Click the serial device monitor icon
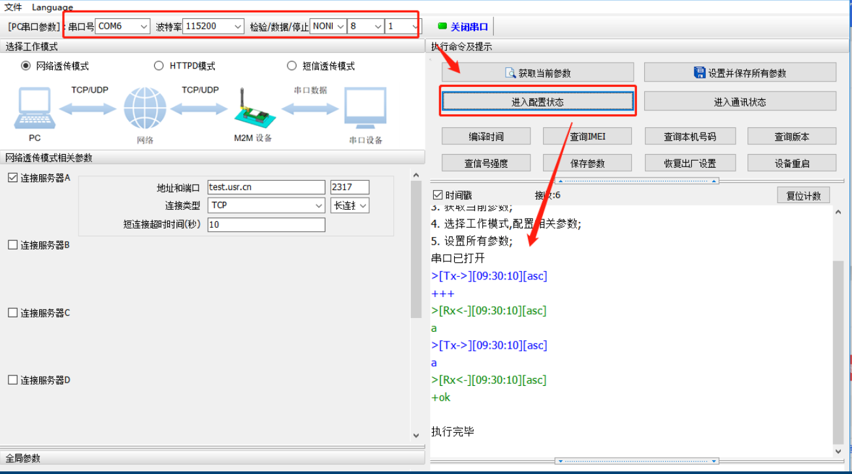Image resolution: width=852 pixels, height=474 pixels. 365,110
